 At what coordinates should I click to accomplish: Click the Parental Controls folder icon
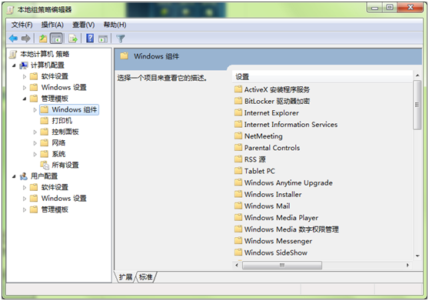pos(238,148)
